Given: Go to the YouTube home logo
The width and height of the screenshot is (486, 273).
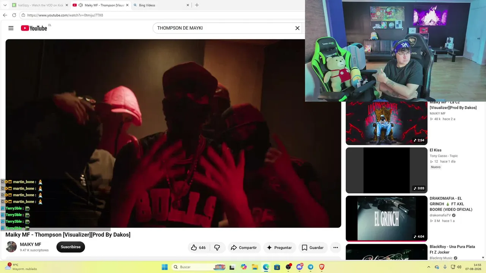Looking at the screenshot, I should click(34, 28).
